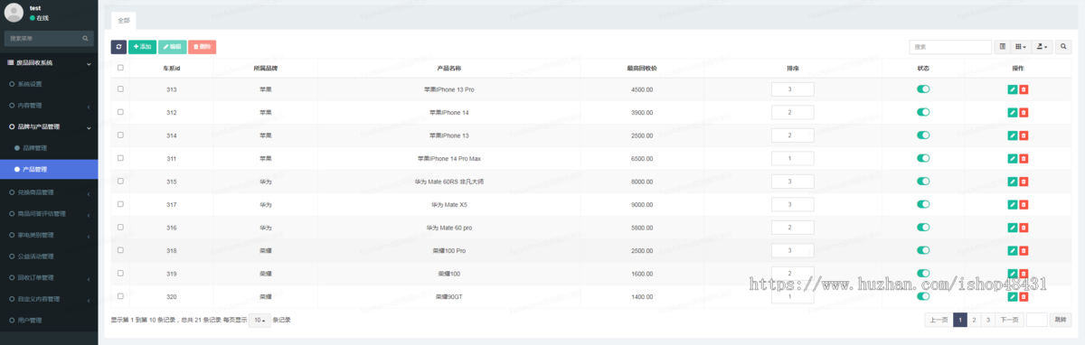Expand the 商品用途评价管理 sidebar menu
Screen dimensions: 1085x345
click(49, 214)
